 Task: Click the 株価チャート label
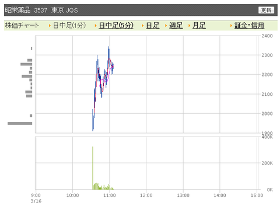point(22,25)
